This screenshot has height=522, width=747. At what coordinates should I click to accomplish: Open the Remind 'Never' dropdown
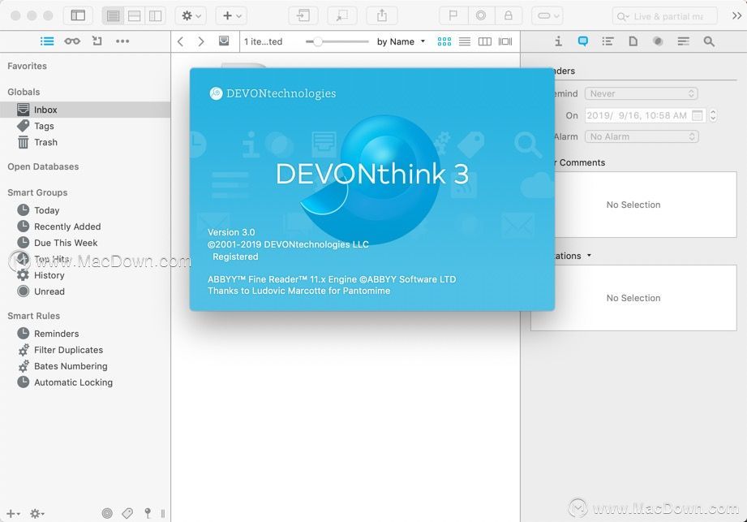click(642, 93)
